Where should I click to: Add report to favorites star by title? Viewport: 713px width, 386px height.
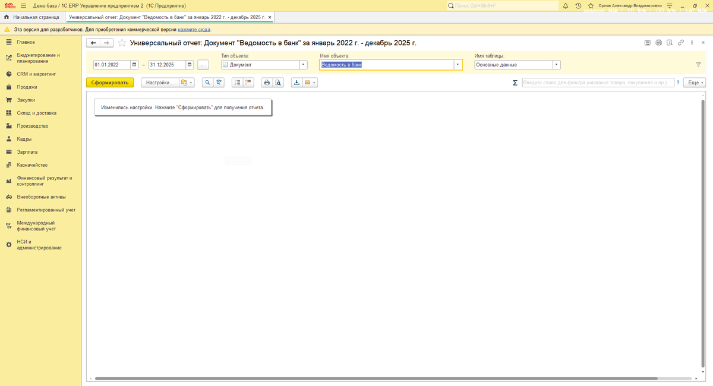pos(122,43)
